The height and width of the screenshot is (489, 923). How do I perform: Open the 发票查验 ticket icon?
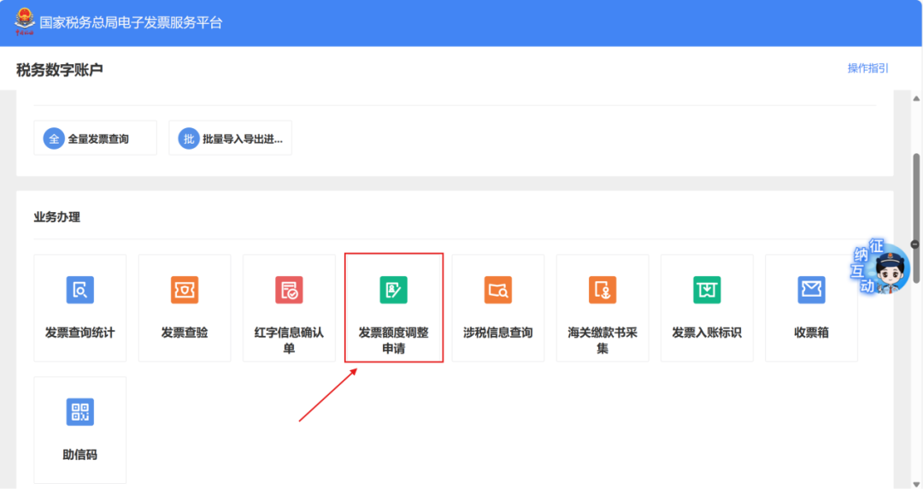[x=185, y=290]
